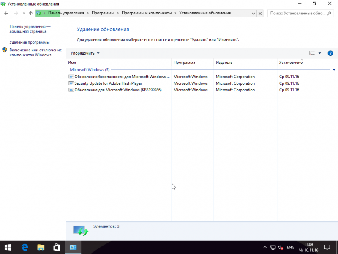Click icon of Обновление безопасности row

(x=71, y=77)
